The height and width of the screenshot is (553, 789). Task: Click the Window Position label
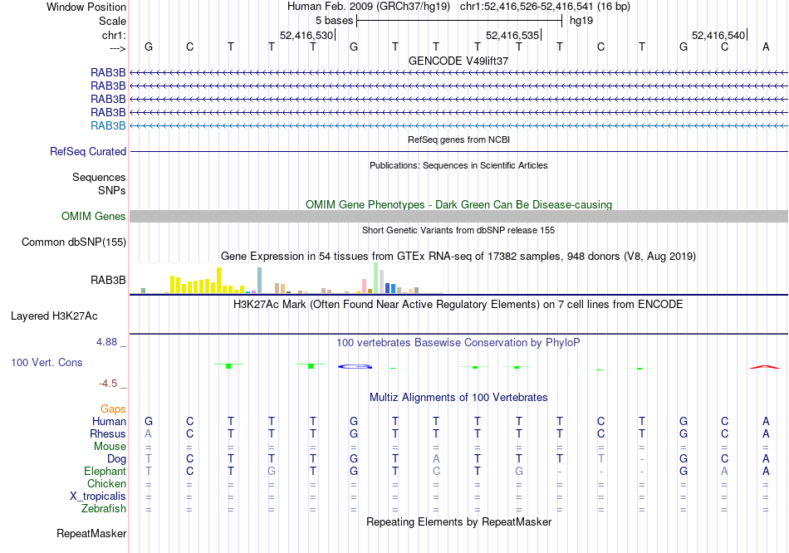click(86, 7)
